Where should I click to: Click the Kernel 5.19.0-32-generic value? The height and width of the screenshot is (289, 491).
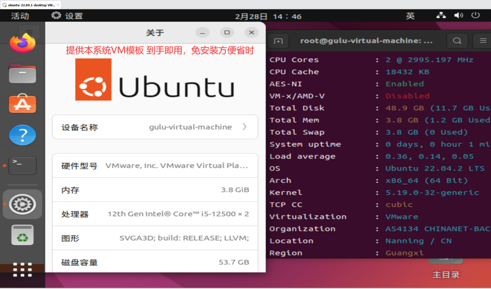click(x=432, y=192)
